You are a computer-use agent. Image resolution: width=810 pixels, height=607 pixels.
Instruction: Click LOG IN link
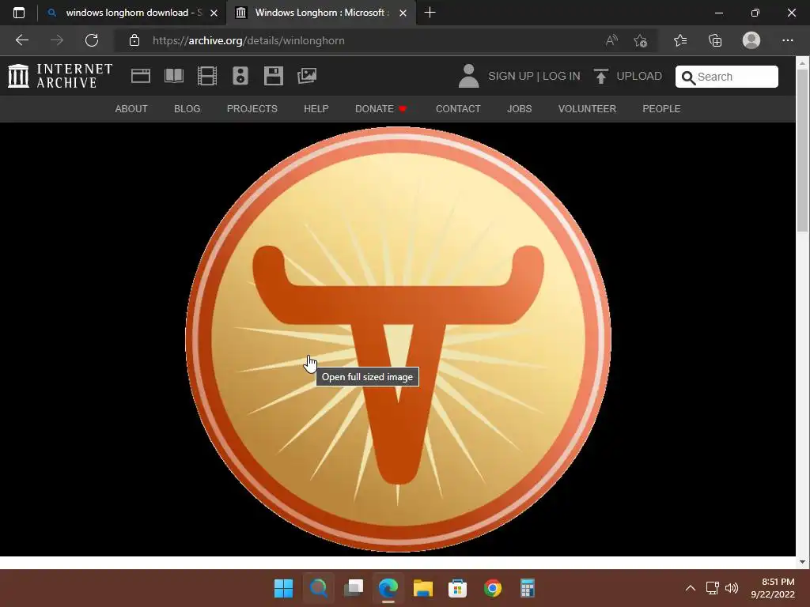pos(561,77)
